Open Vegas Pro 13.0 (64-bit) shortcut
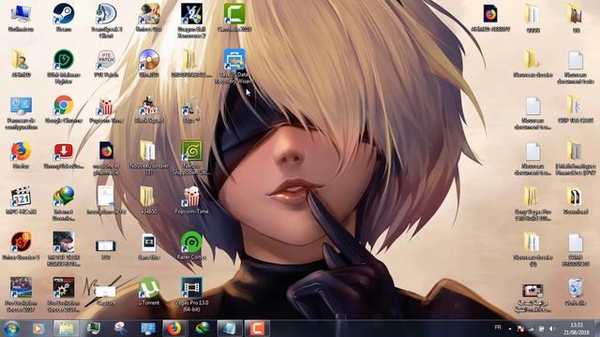This screenshot has height=337, width=600. 191,294
